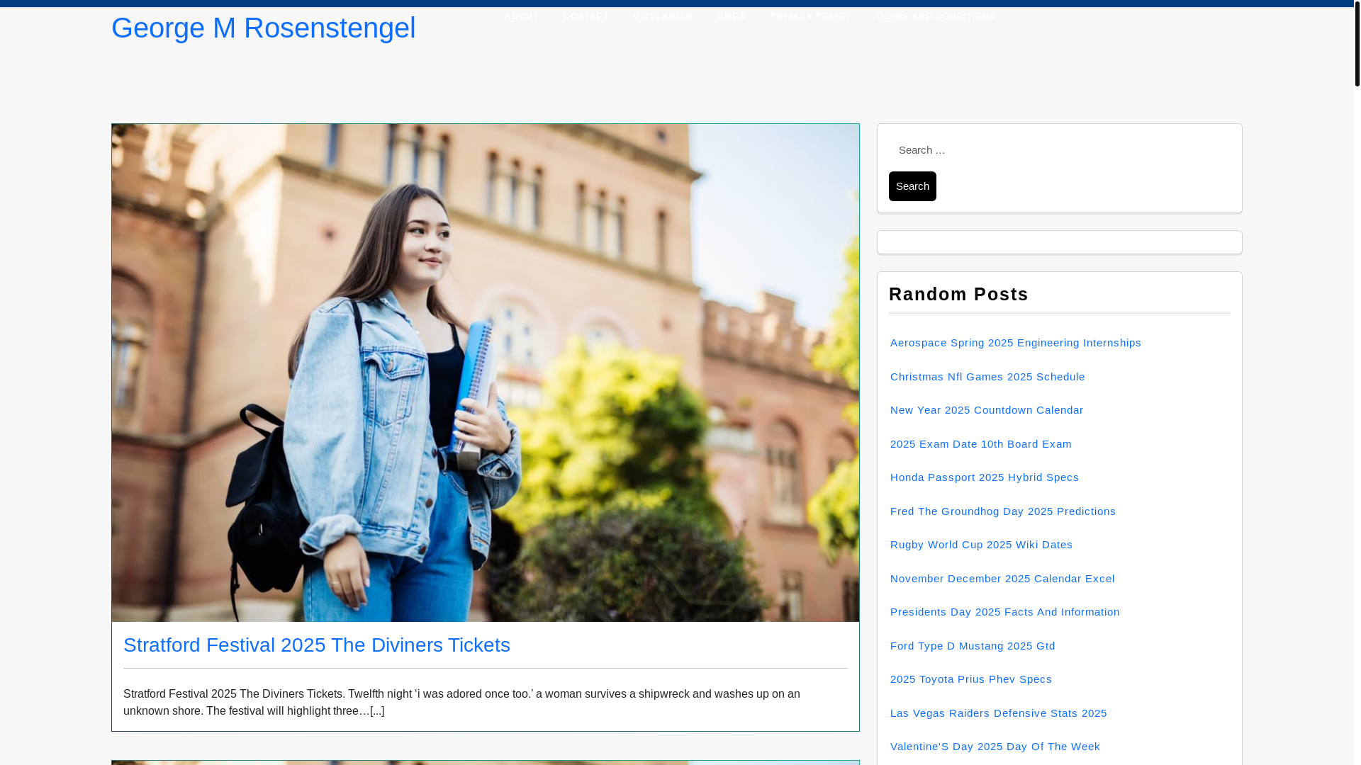Open Valentine'S Day 2025 Day Of The Week
Screen dimensions: 1361x765
pyautogui.click(x=995, y=747)
